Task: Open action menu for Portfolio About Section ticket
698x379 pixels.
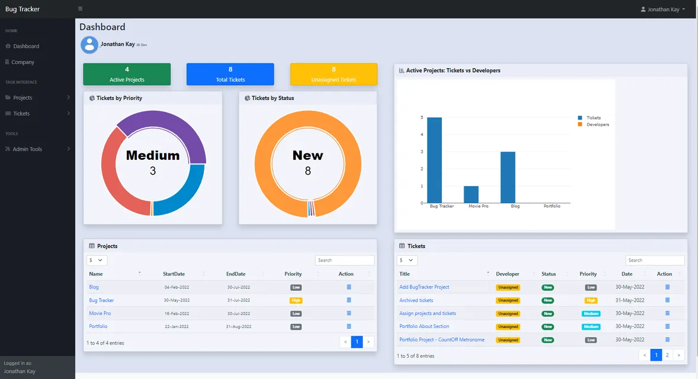Action: 667,326
